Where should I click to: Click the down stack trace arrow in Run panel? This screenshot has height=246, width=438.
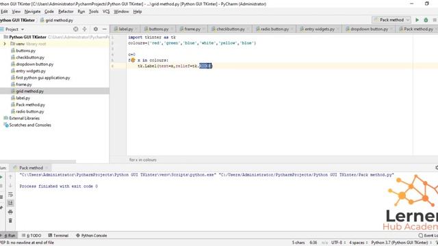[10, 185]
